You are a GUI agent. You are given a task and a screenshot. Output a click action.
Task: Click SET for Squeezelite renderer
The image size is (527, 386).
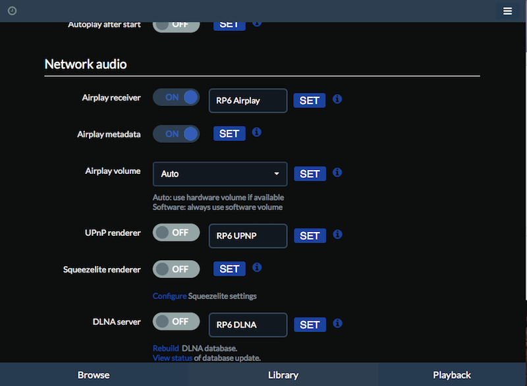pos(229,269)
